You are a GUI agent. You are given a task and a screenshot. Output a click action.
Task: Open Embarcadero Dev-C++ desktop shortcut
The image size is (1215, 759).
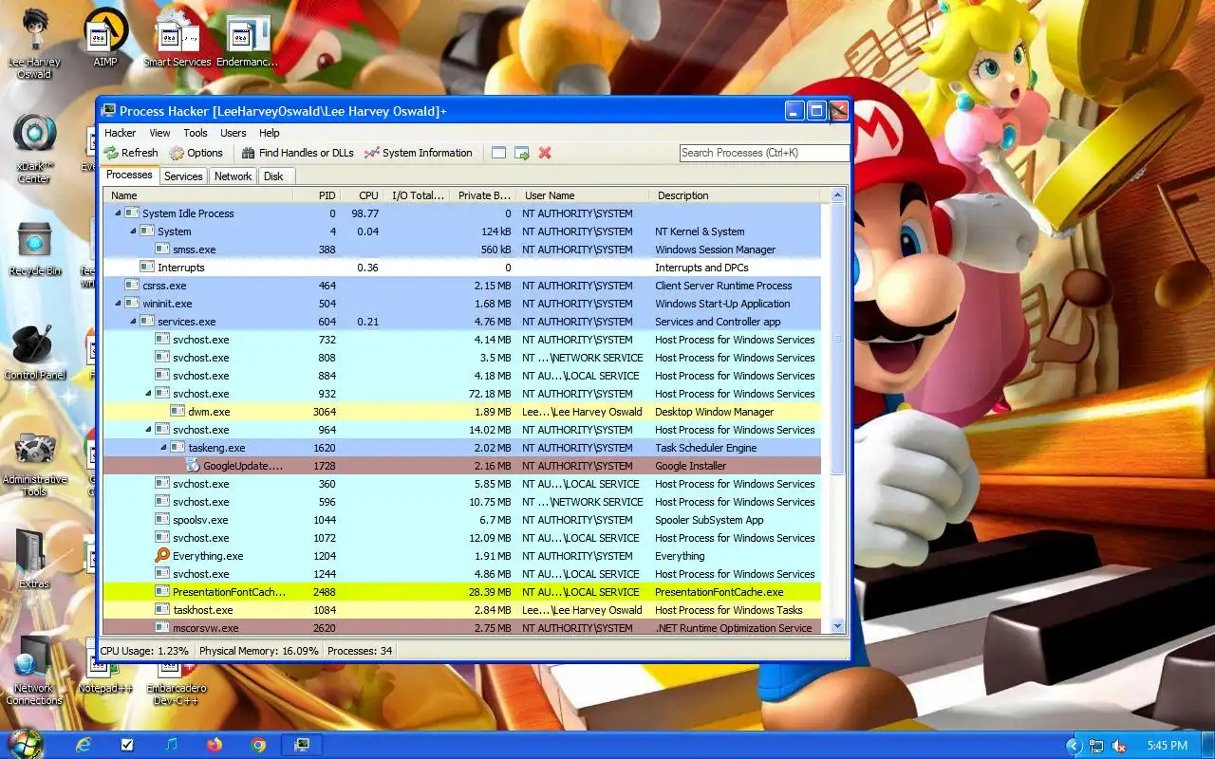click(x=177, y=679)
